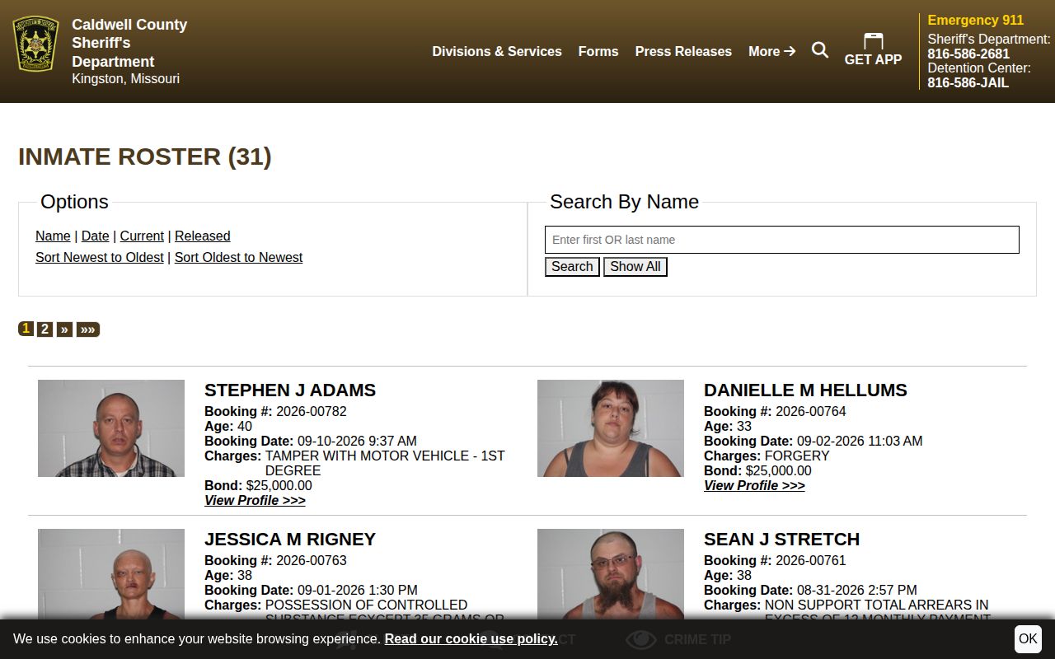Click the STEPHEN J ADAMS name heading

coord(290,390)
